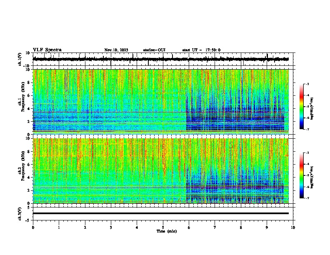This screenshot has height=255, width=330.
Task: Click the ch.1 spectrogram panel
Action: pyautogui.click(x=161, y=102)
